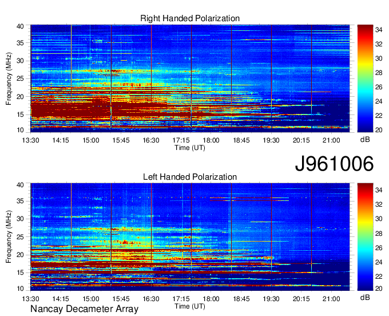Image resolution: width=389 pixels, height=316 pixels.
Task: Select 20 MHz tick on left-handed frequency axis
Action: pos(20,255)
